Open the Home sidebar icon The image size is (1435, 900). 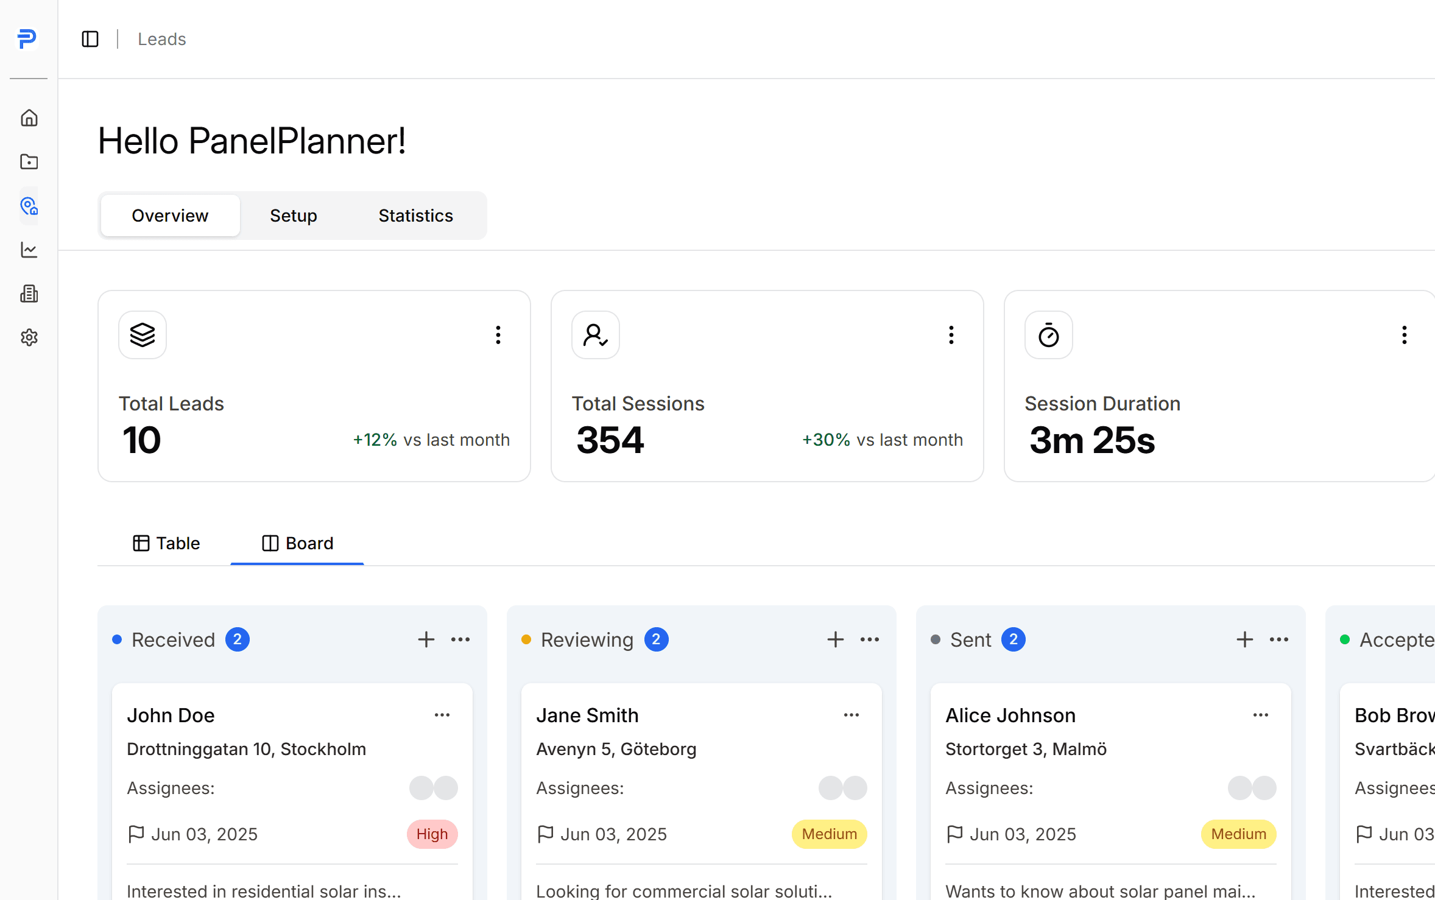click(x=29, y=118)
